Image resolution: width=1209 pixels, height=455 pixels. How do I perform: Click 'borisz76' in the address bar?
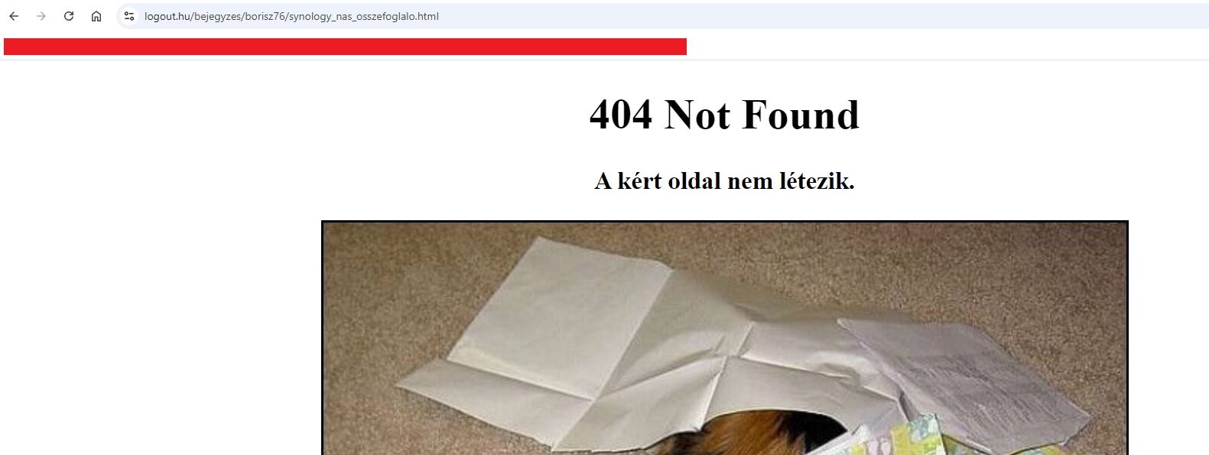click(x=265, y=16)
